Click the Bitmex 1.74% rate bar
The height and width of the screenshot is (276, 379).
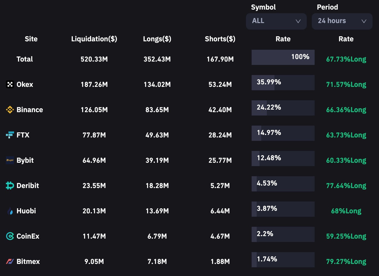click(x=283, y=260)
